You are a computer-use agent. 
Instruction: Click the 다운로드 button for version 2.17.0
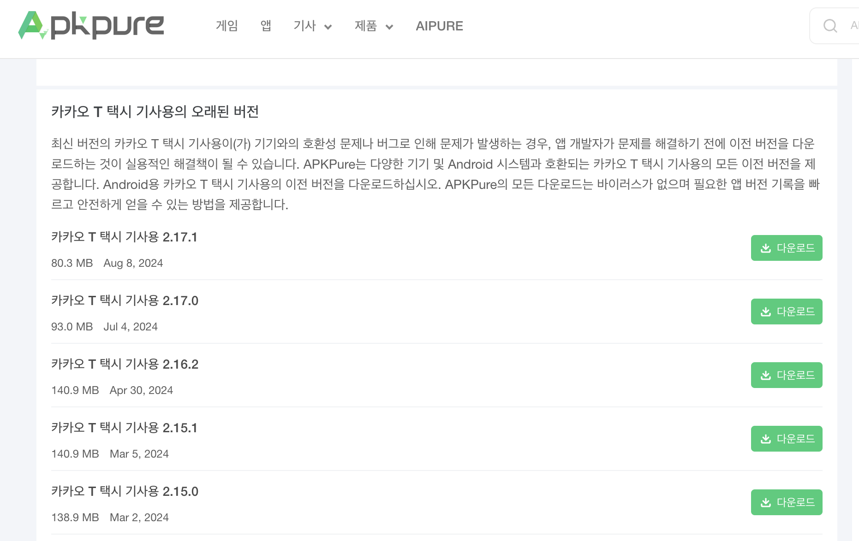pyautogui.click(x=787, y=312)
